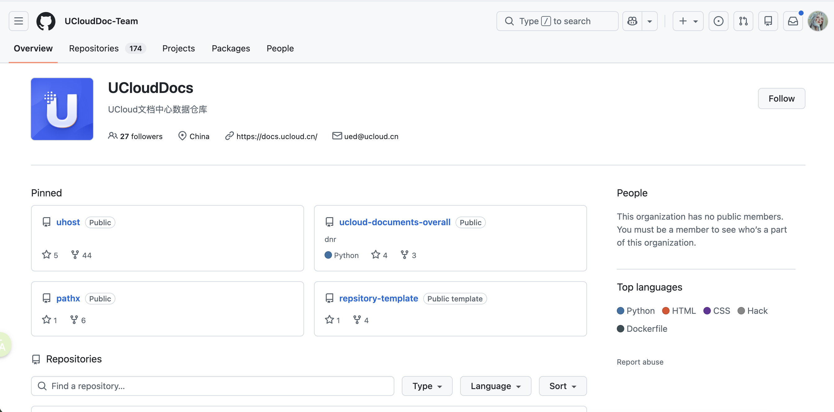Click the China location text
This screenshot has height=412, width=834.
pyautogui.click(x=200, y=136)
